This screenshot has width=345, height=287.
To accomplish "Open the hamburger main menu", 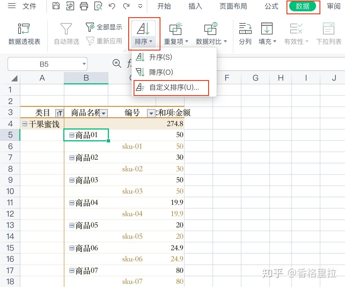I will 12,6.
